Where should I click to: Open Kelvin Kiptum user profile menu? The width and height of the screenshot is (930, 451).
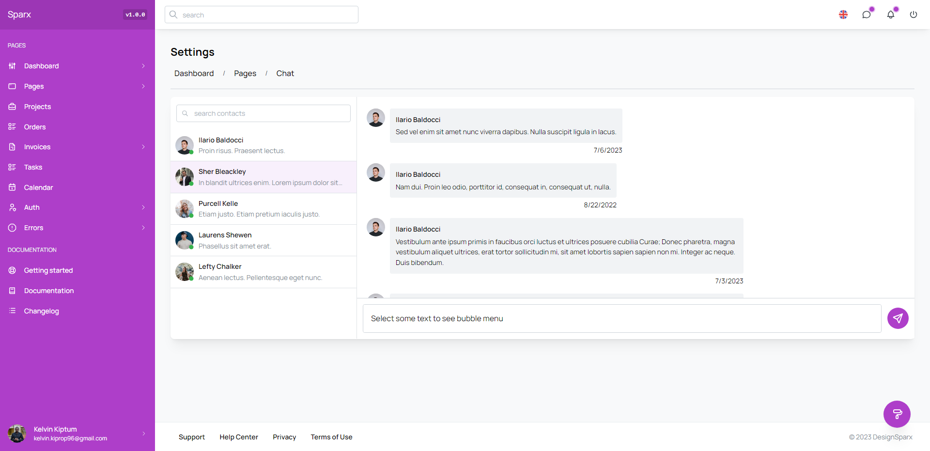pyautogui.click(x=77, y=434)
